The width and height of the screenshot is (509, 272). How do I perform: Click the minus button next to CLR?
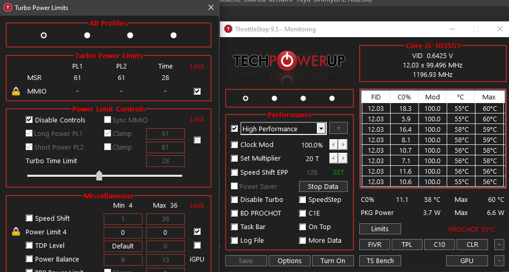499,244
